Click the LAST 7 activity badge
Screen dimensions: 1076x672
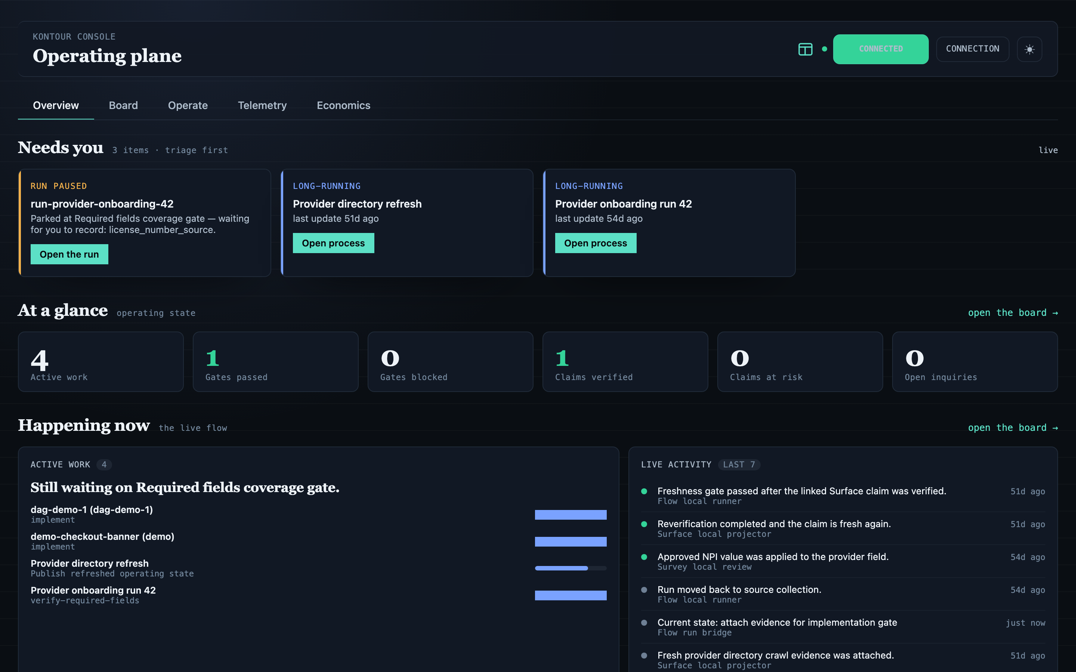[x=739, y=464]
